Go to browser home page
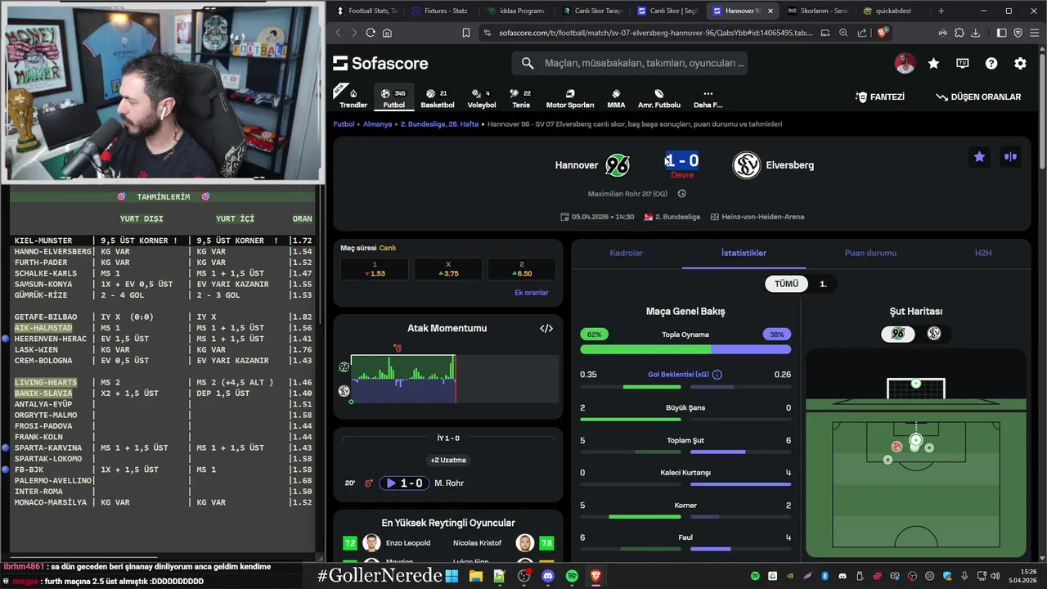 click(387, 33)
